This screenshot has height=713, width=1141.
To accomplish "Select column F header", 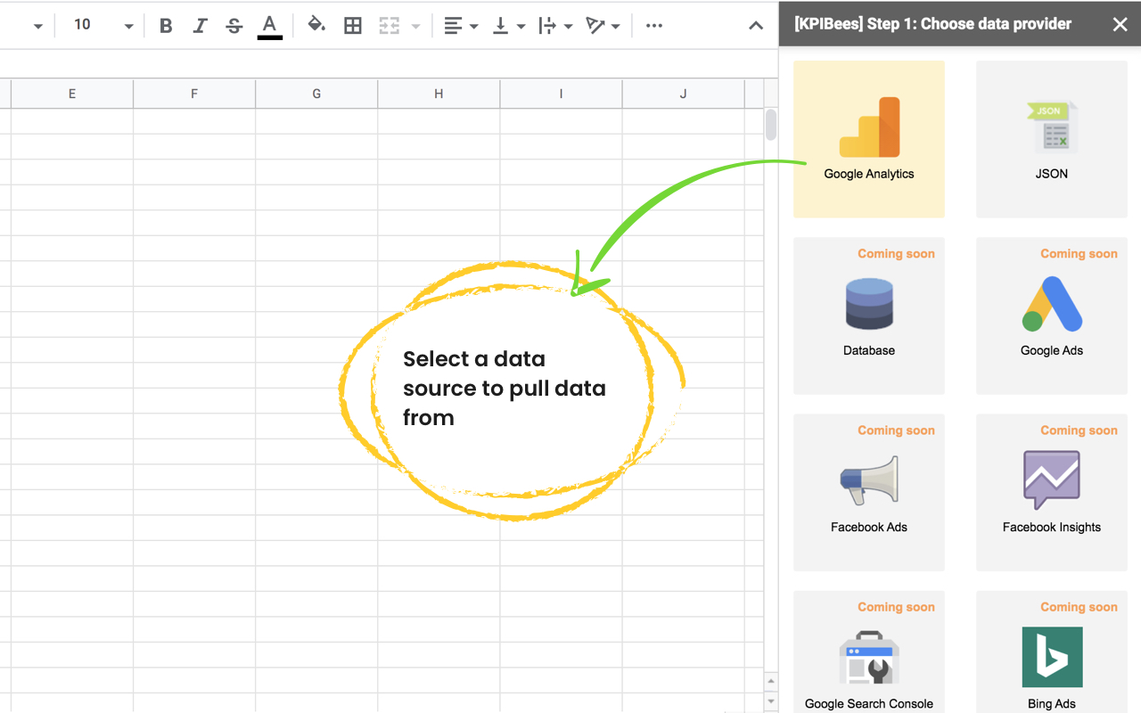I will coord(194,94).
